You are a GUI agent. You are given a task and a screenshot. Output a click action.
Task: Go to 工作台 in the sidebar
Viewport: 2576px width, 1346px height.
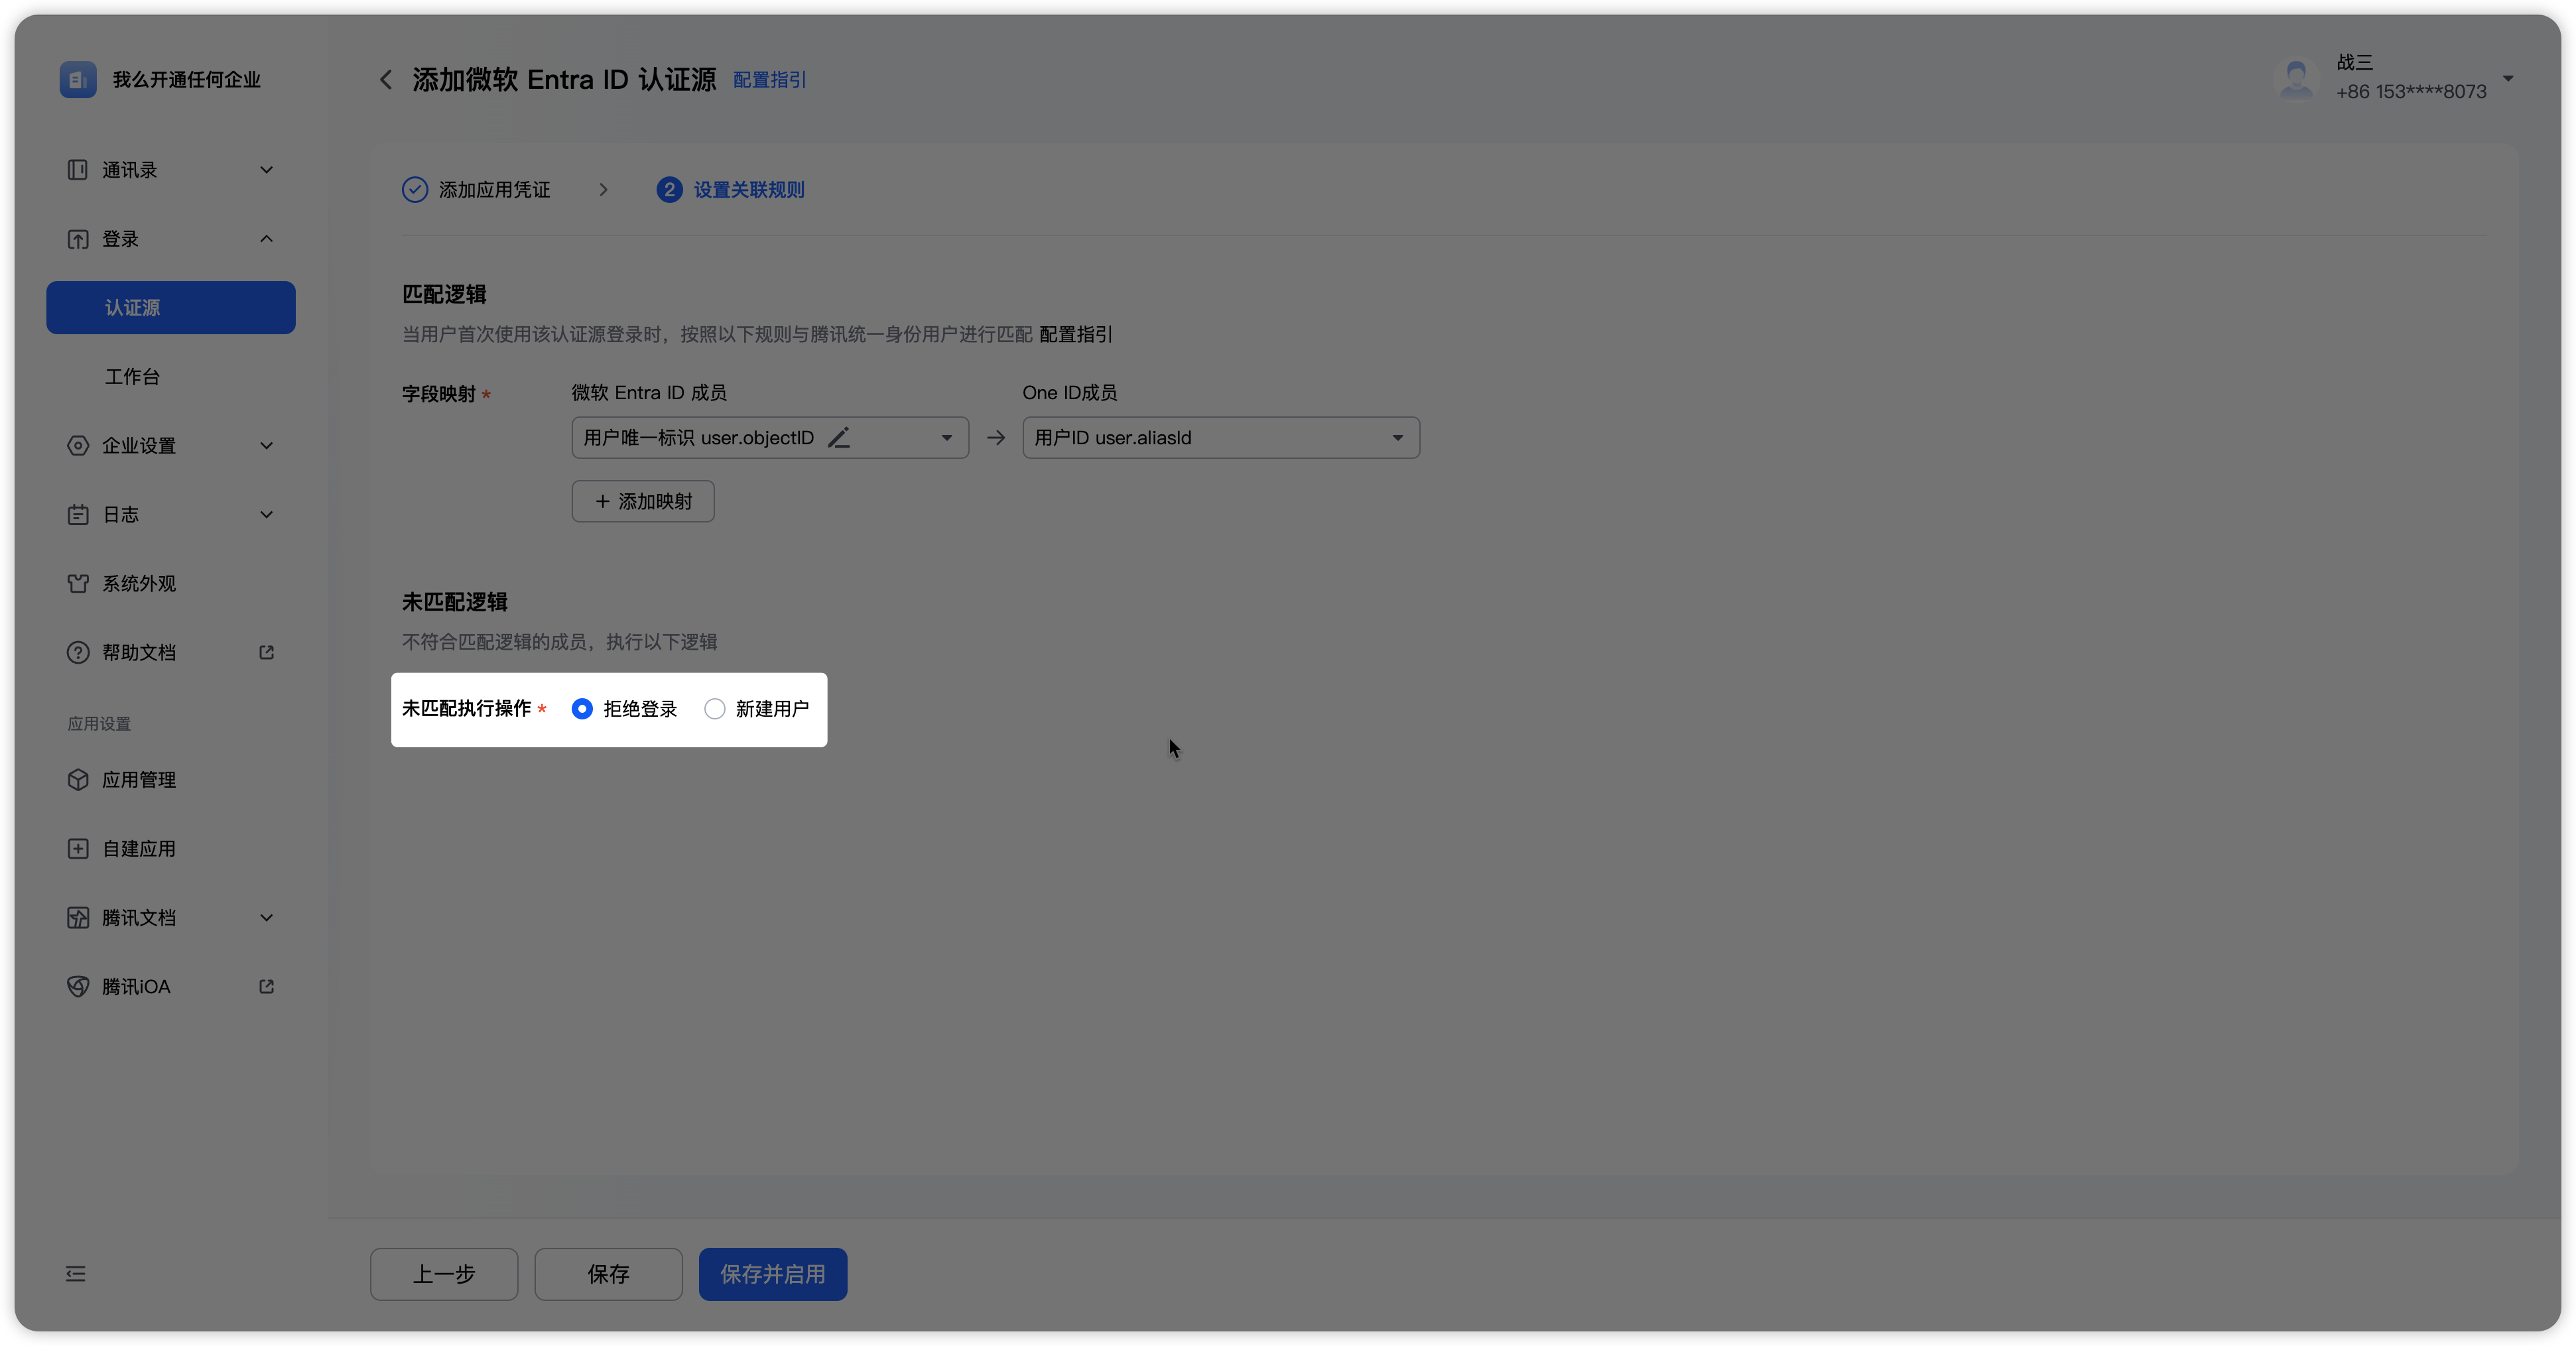tap(133, 377)
